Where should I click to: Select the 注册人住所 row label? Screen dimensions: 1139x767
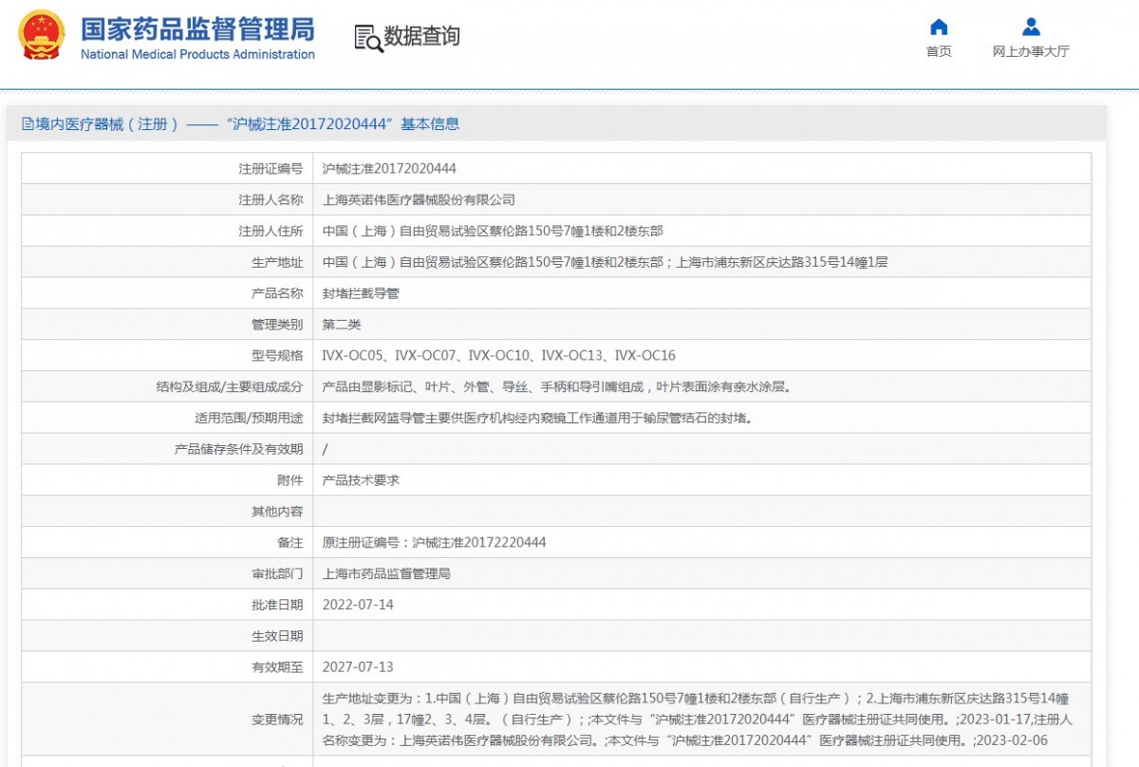pos(271,232)
